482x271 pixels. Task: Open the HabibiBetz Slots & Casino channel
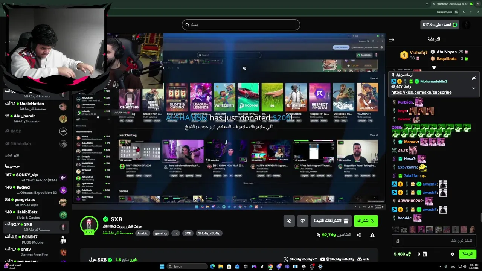[x=36, y=215]
